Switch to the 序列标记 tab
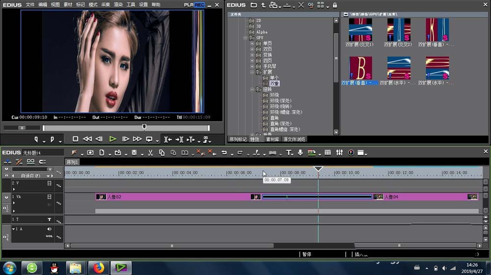 click(x=238, y=139)
